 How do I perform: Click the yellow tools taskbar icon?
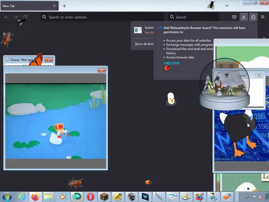(x=118, y=197)
